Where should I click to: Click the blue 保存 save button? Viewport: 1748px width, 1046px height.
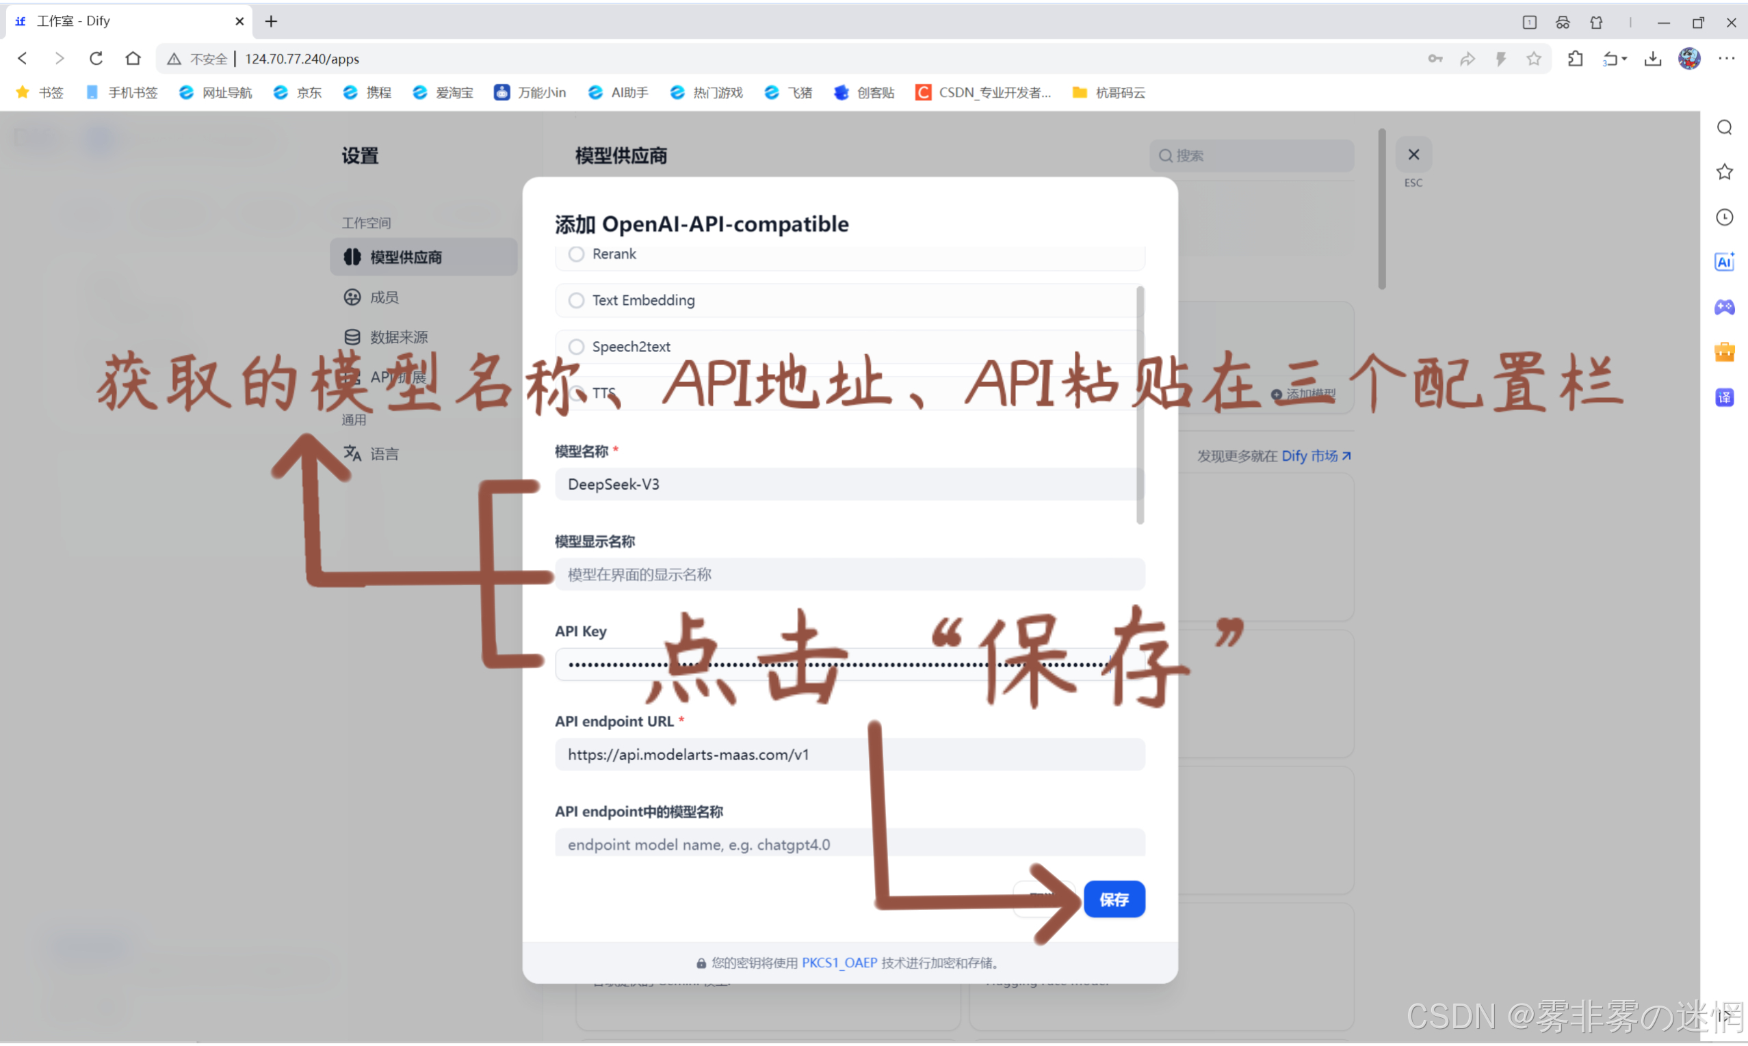1113,900
